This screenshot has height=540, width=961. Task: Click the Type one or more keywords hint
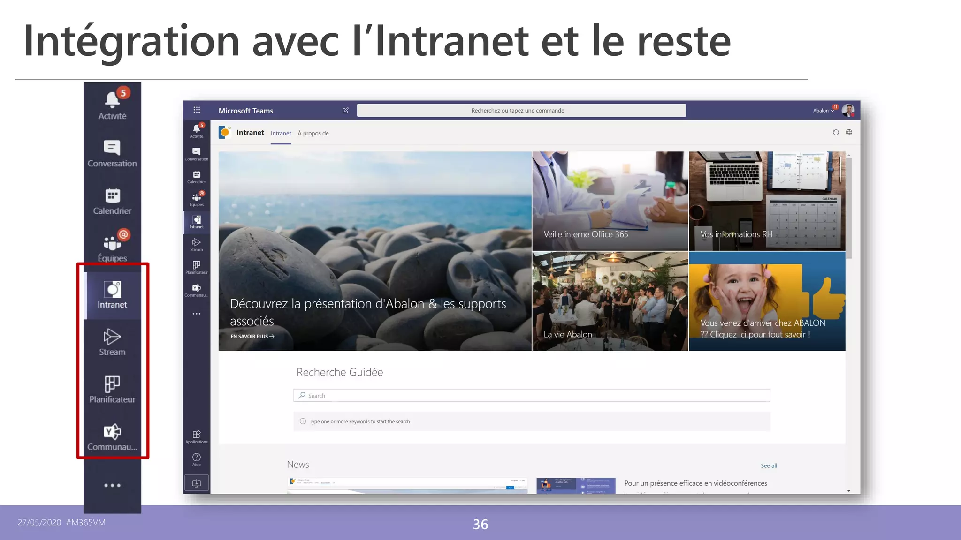[359, 421]
